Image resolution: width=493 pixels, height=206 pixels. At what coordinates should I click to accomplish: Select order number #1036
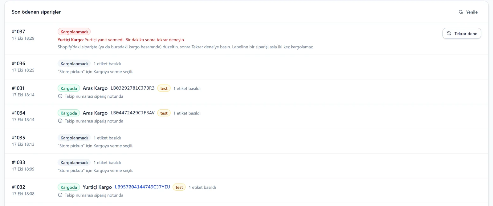[18, 63]
